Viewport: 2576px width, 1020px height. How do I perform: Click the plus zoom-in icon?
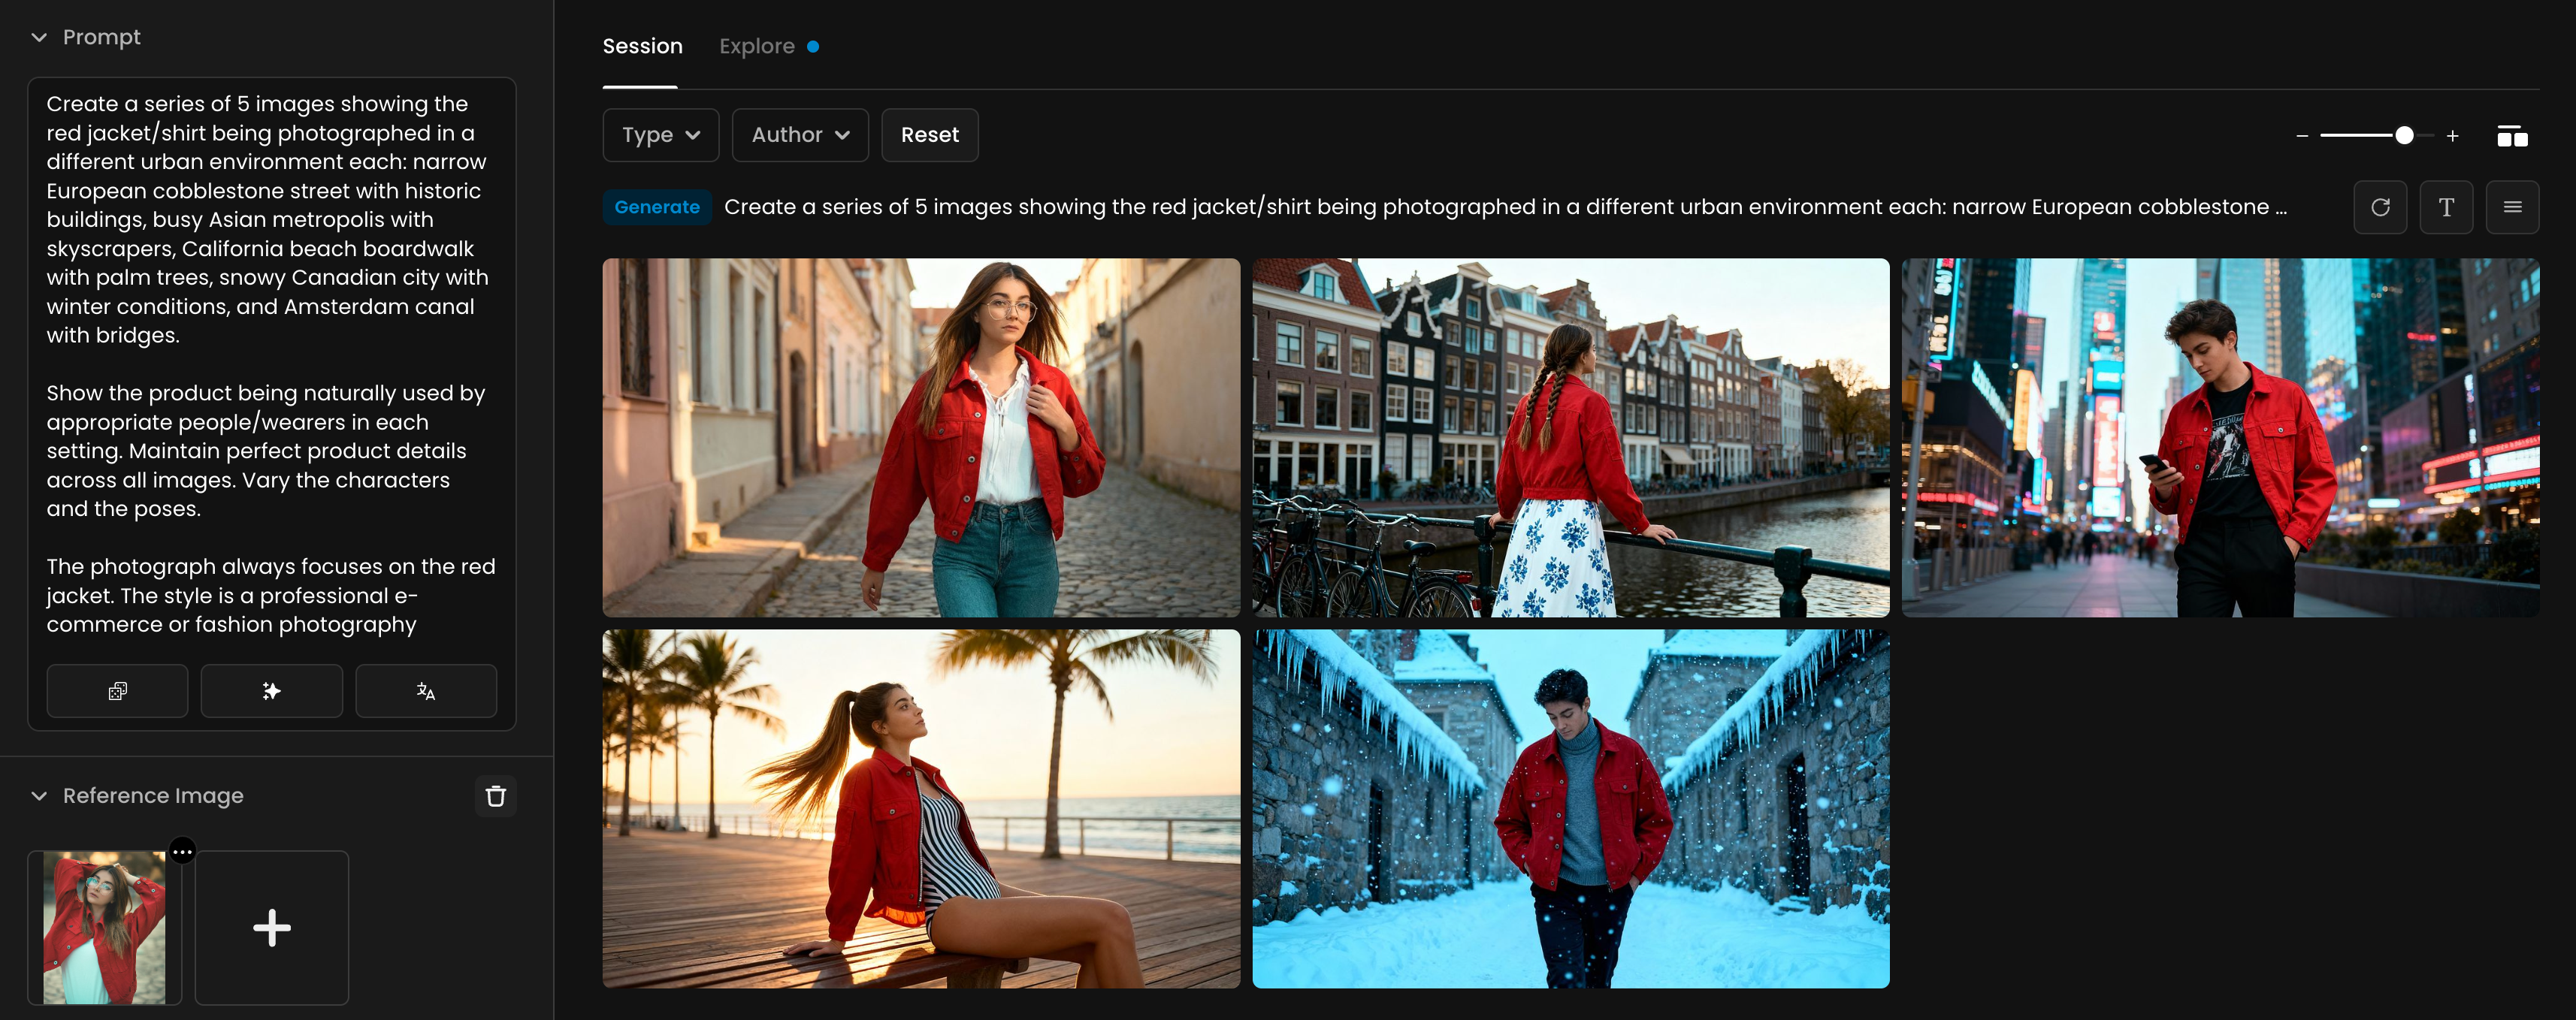point(2452,136)
